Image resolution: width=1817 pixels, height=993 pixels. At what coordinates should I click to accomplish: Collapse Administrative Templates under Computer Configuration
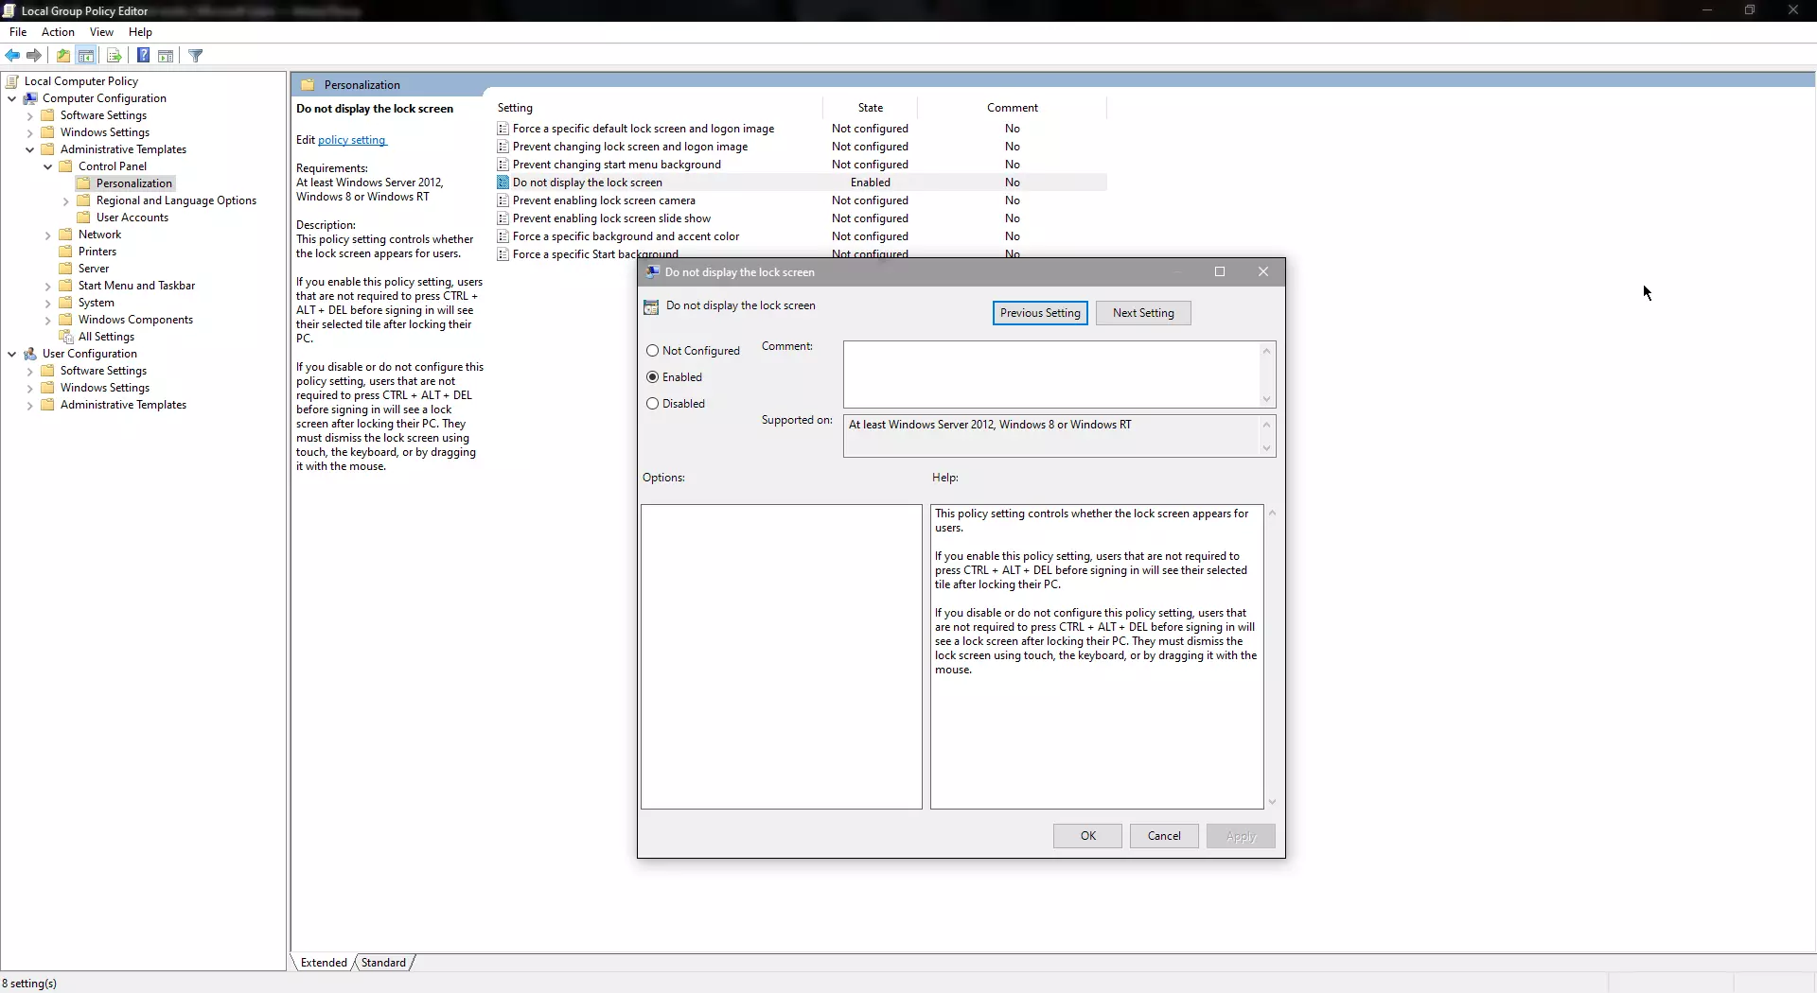(29, 149)
